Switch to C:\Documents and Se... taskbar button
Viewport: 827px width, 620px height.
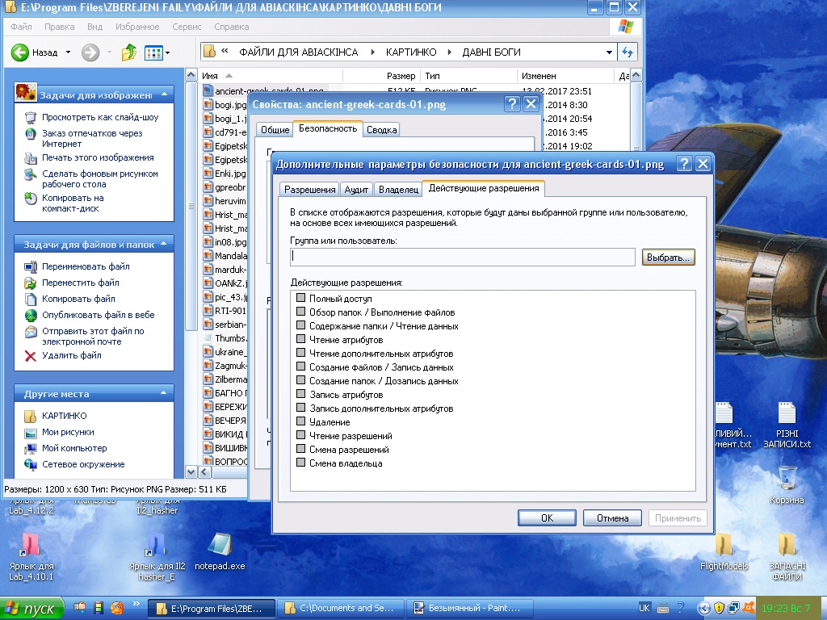341,608
